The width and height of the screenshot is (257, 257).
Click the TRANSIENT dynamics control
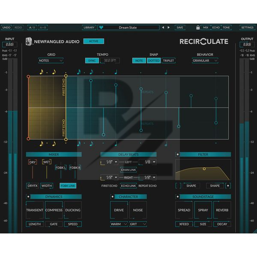pos(35,210)
